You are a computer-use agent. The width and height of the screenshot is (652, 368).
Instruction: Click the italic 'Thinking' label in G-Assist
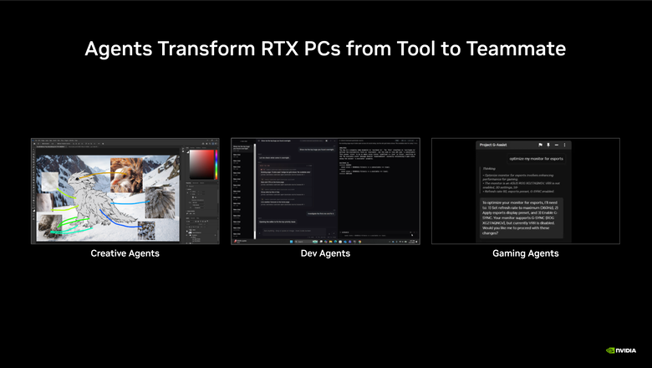tap(489, 169)
